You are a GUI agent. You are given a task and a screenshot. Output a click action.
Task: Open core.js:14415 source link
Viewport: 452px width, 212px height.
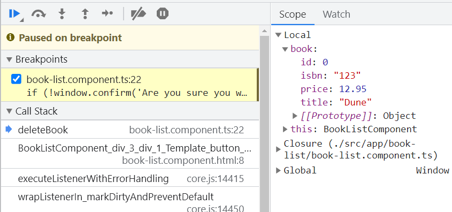click(215, 179)
